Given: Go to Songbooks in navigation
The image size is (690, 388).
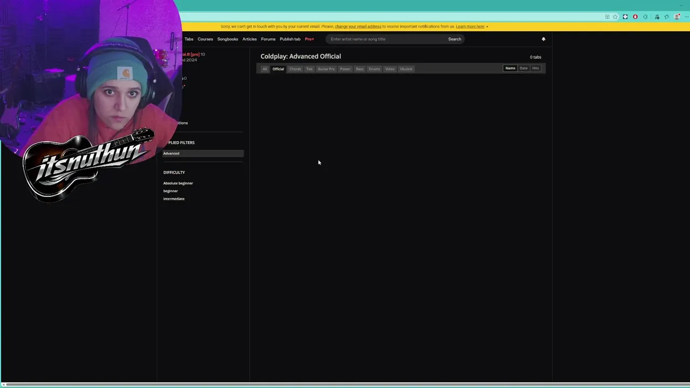Looking at the screenshot, I should [x=227, y=39].
